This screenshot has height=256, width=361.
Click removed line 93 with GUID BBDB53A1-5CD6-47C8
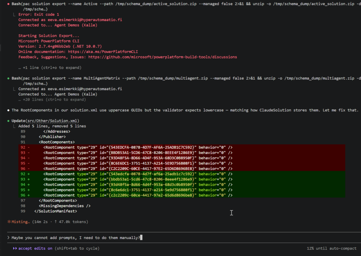click(182, 153)
